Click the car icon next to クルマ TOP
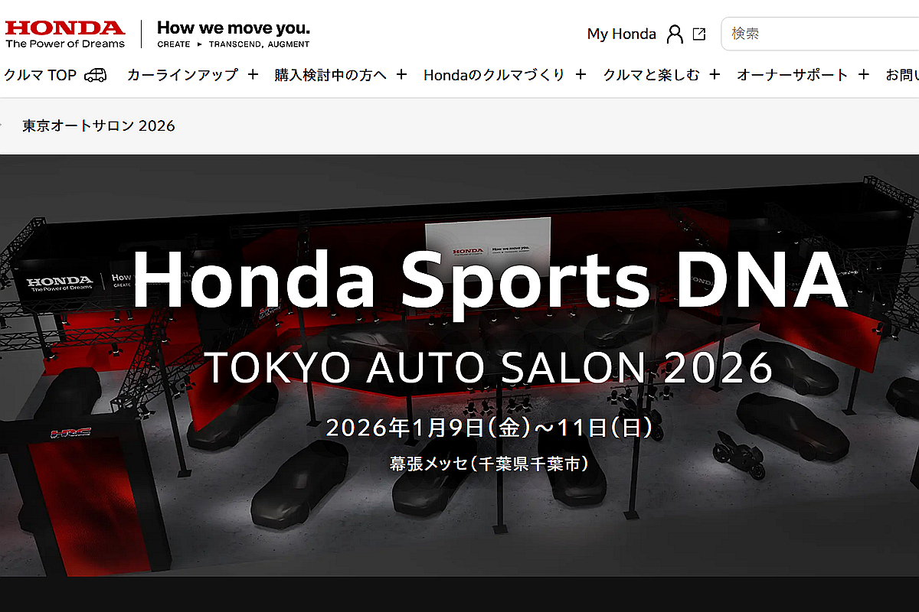The image size is (919, 612). (x=96, y=75)
